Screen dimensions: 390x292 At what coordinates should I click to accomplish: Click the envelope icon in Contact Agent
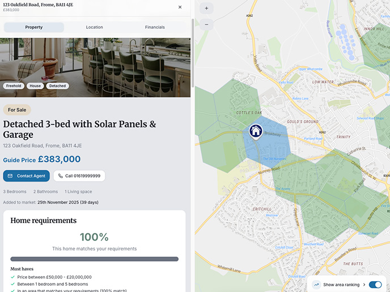click(10, 176)
